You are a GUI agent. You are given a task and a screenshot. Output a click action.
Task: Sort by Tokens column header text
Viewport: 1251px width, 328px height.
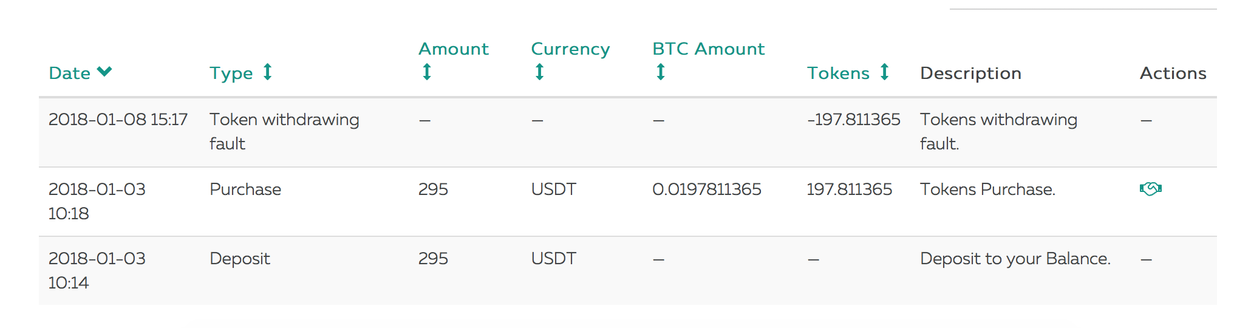tap(838, 73)
